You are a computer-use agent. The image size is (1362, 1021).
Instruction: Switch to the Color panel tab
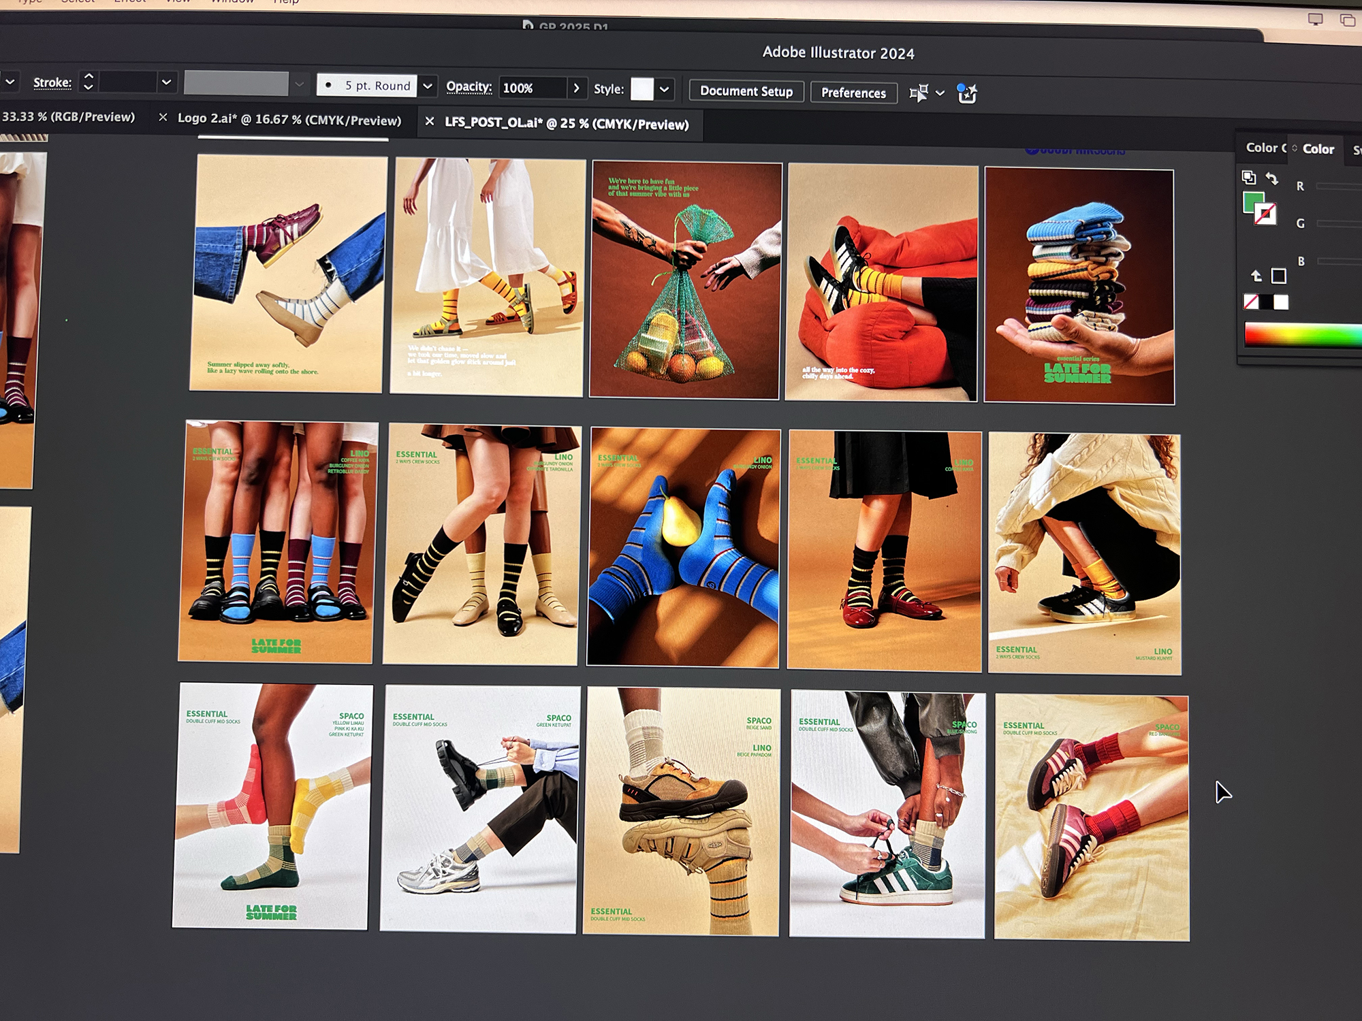[1318, 148]
